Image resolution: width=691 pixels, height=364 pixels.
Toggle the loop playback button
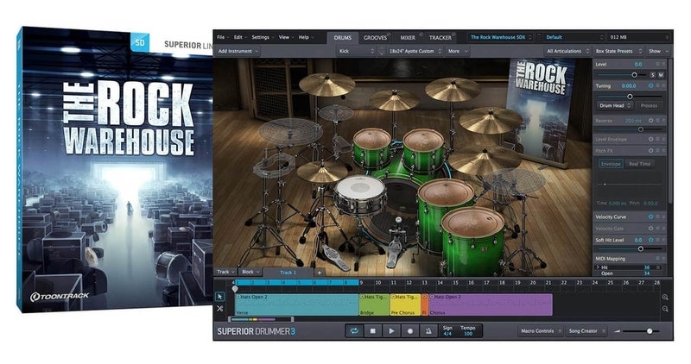tap(353, 330)
